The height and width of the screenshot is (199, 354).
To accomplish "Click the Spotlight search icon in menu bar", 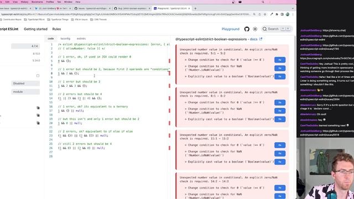I will click(263, 2).
